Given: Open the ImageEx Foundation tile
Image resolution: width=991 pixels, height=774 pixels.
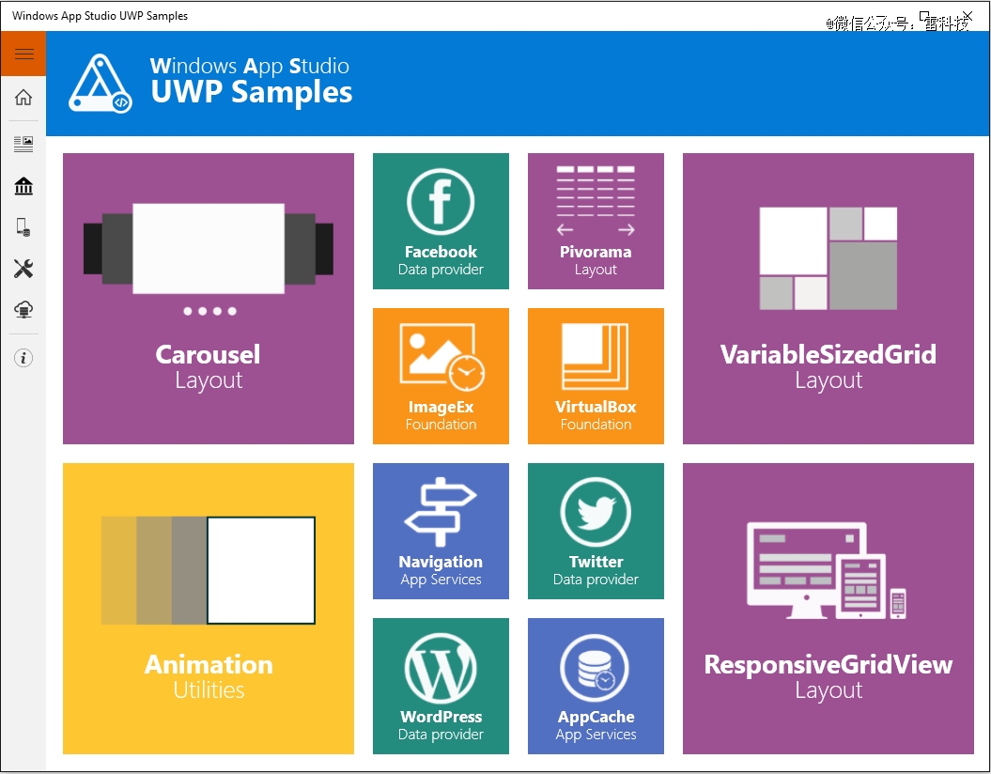Looking at the screenshot, I should click(x=441, y=376).
